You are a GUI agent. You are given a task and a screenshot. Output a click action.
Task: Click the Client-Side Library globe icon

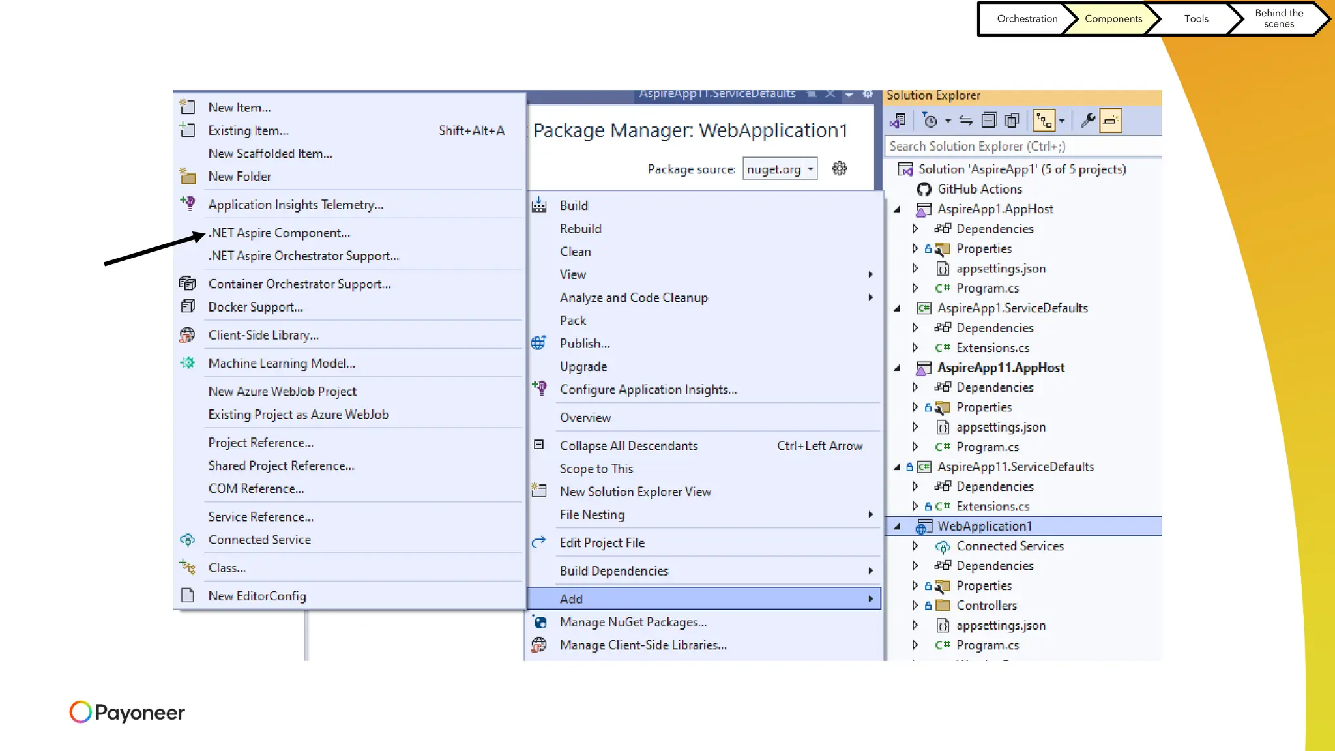pyautogui.click(x=188, y=334)
